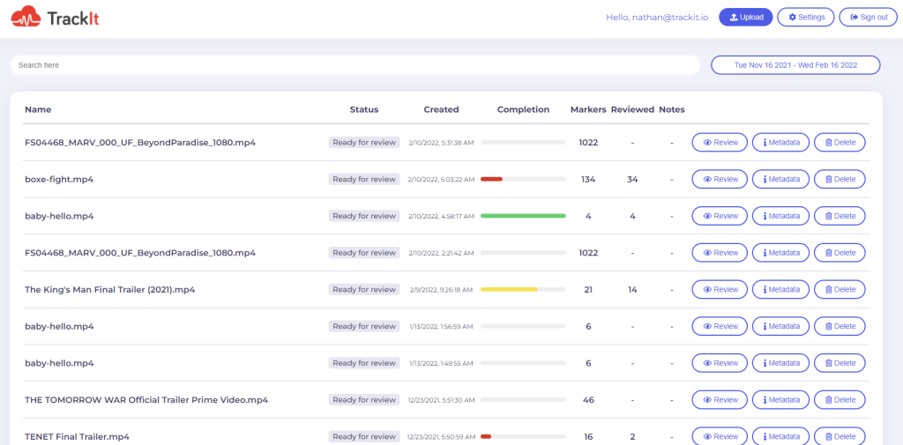The image size is (903, 445).
Task: Select 'The King's Man Final Trailer (2021).mp4' name
Action: pos(110,290)
